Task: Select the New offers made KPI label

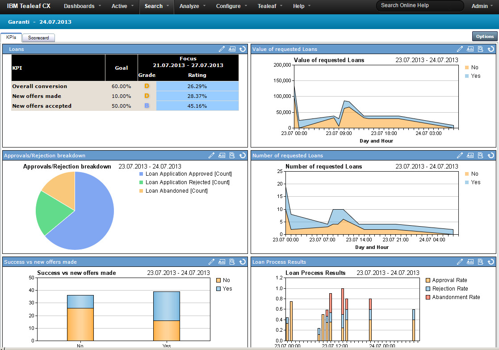Action: tap(37, 96)
